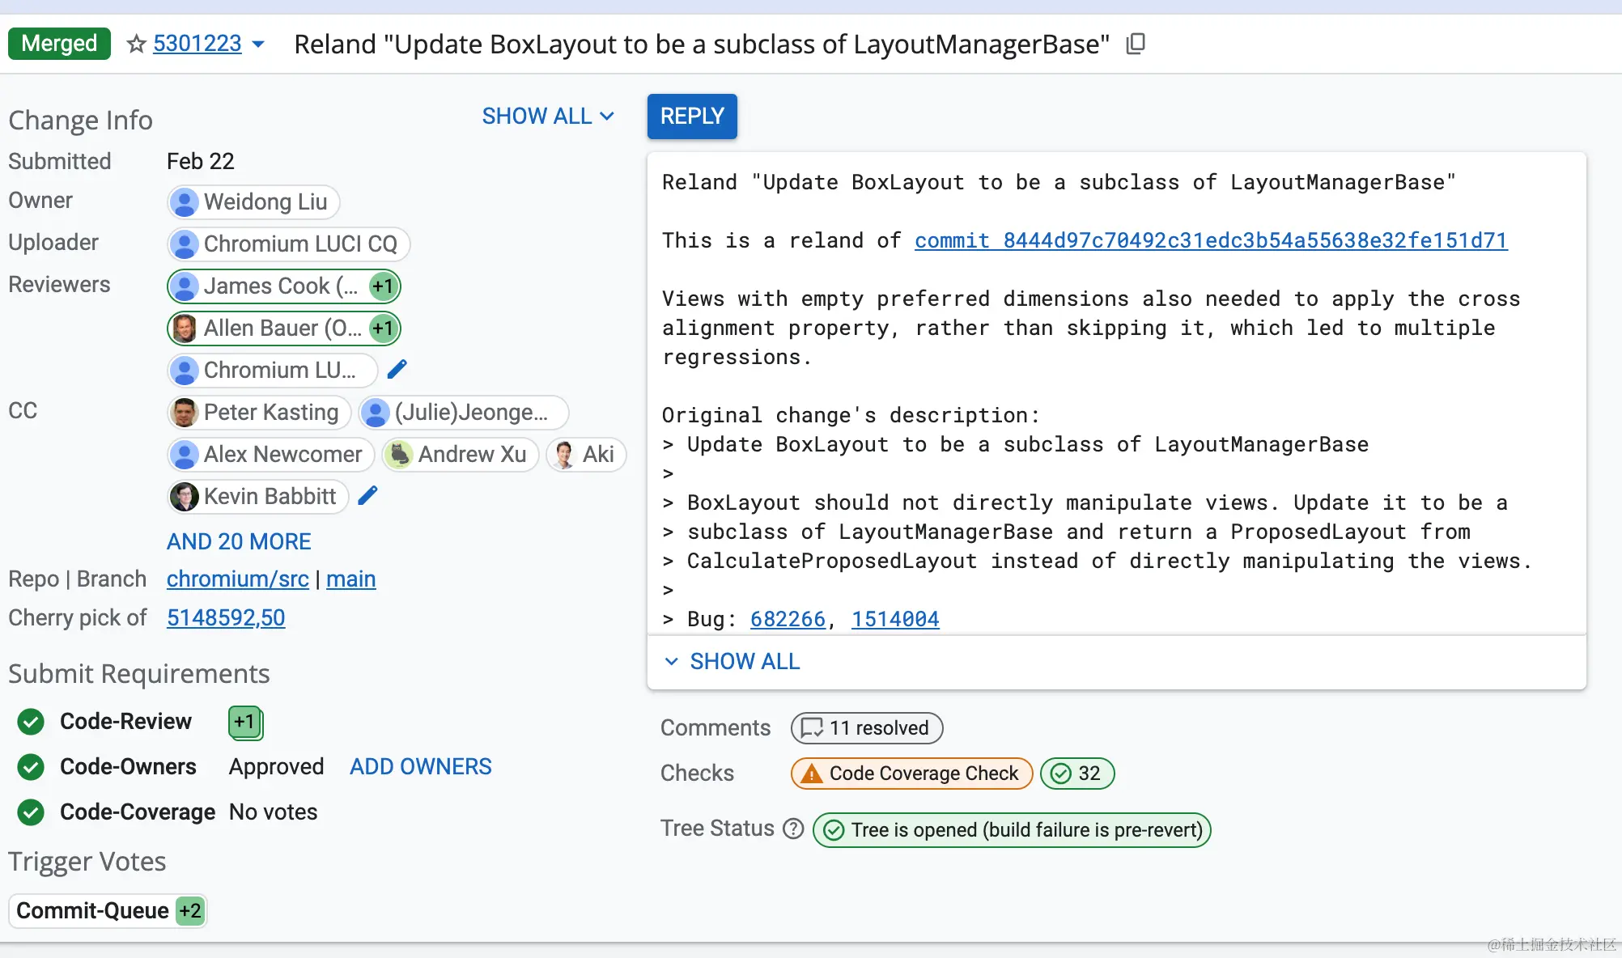
Task: Copy the change subject to clipboard
Action: (x=1136, y=44)
